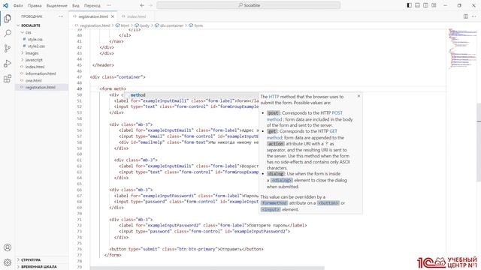
Task: Open the Search view icon
Action: 8,33
